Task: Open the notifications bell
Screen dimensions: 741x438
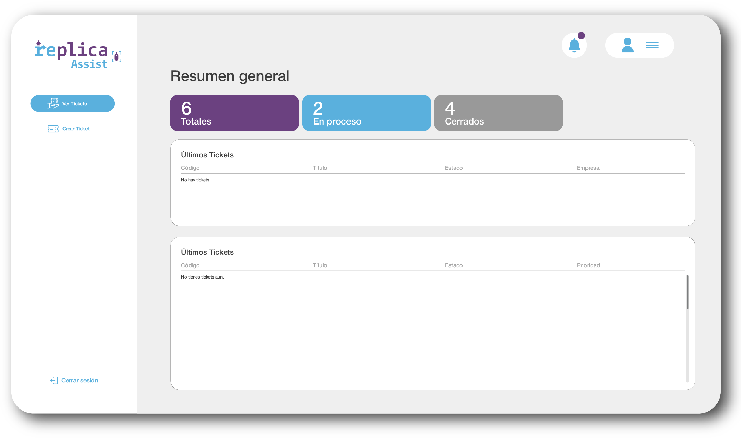Action: 574,45
